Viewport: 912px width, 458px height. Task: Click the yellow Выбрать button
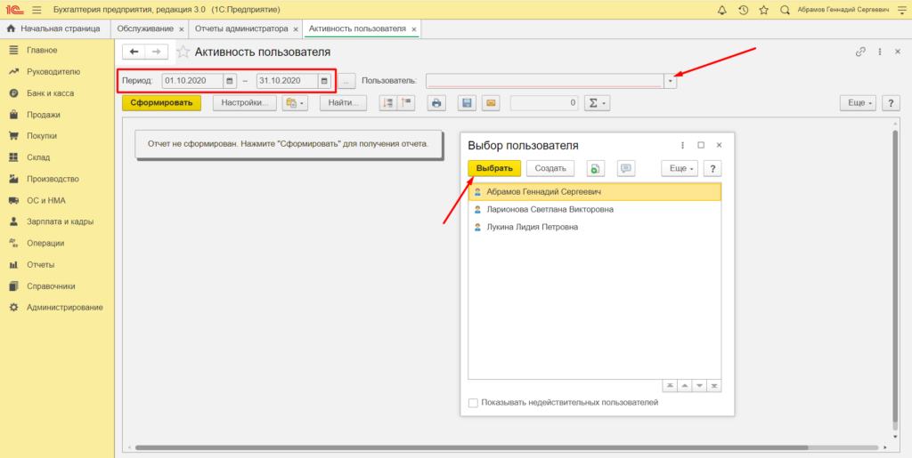coord(493,168)
